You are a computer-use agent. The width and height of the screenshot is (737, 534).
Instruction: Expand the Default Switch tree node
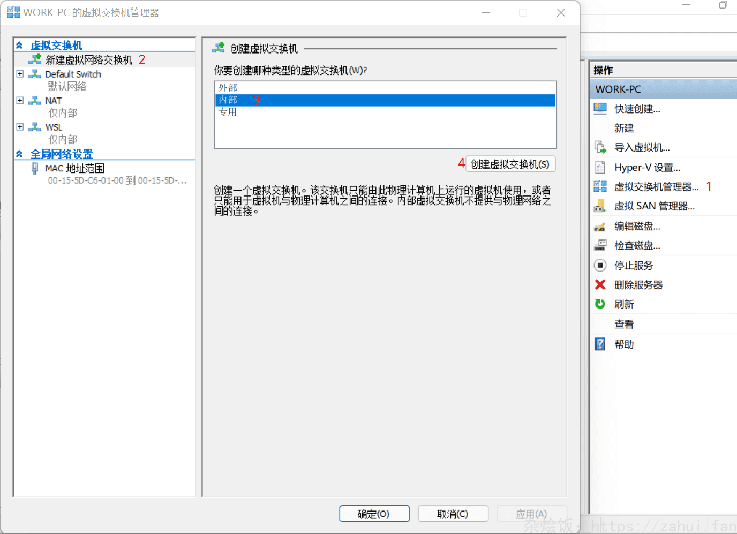click(20, 74)
